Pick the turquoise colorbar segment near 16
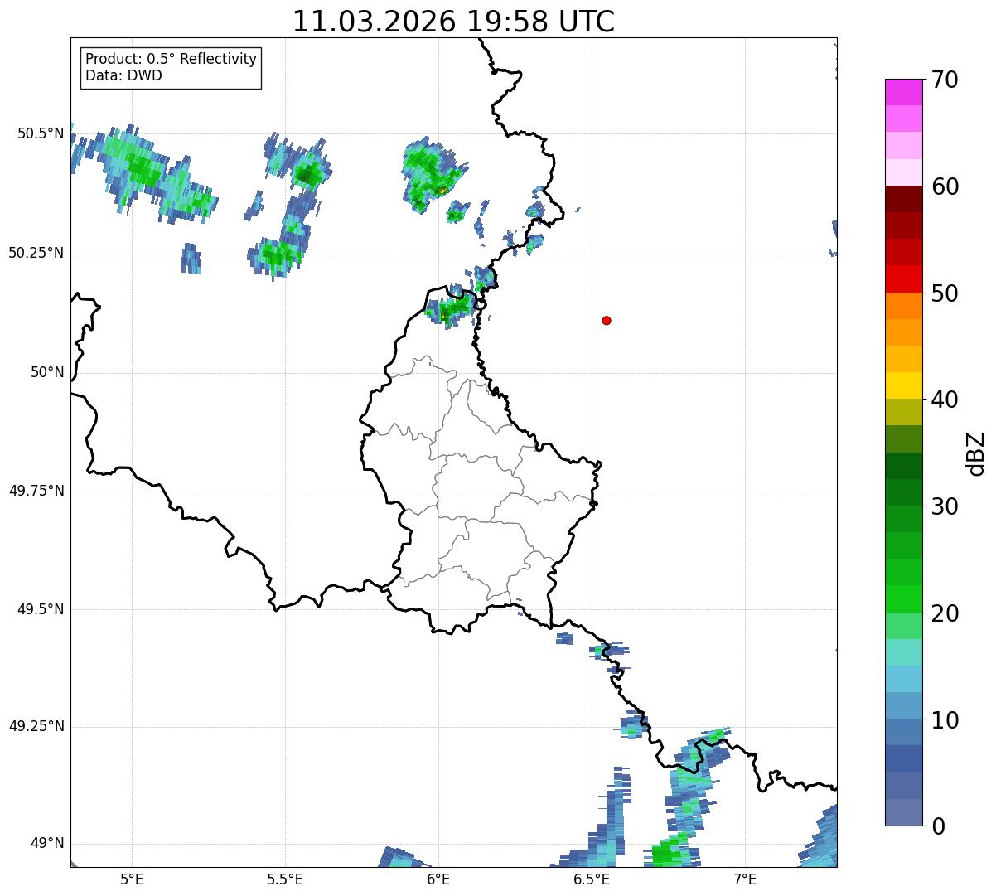 [903, 652]
